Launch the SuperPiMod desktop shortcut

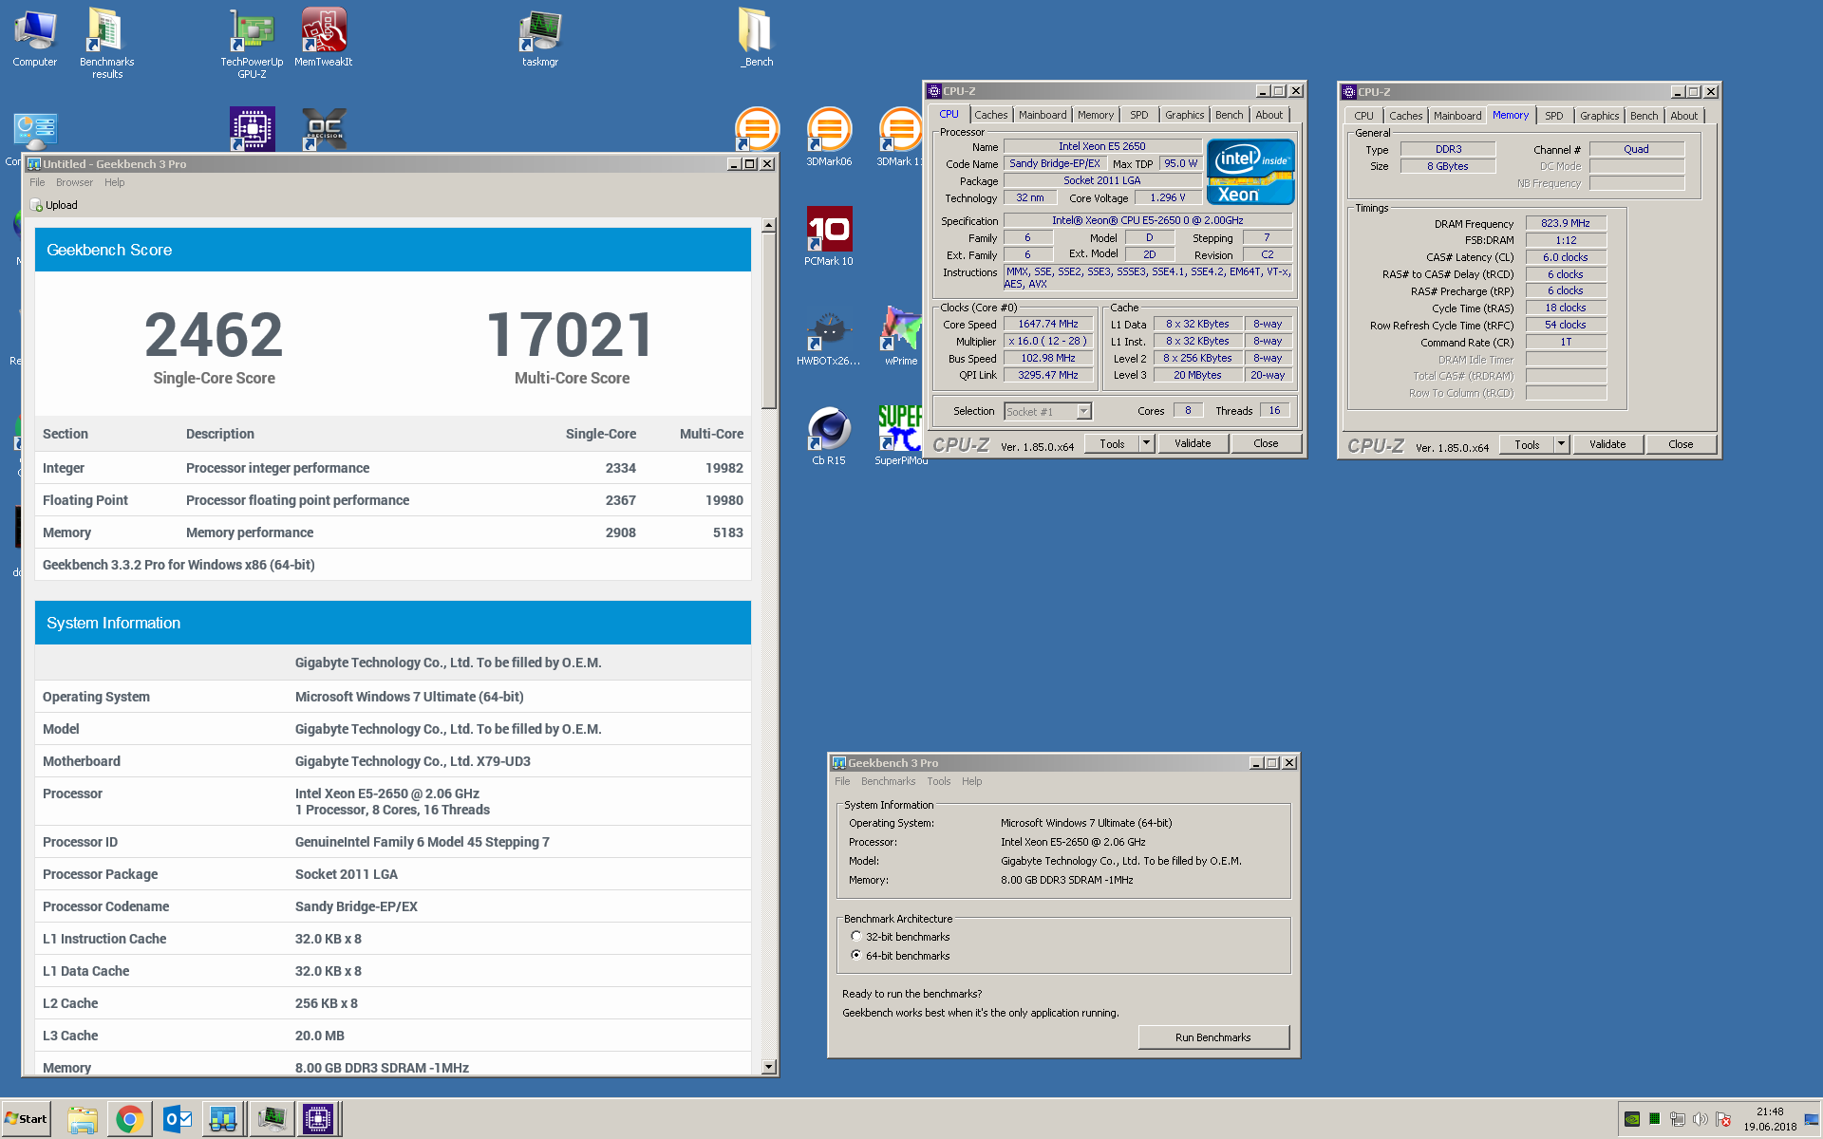900,437
